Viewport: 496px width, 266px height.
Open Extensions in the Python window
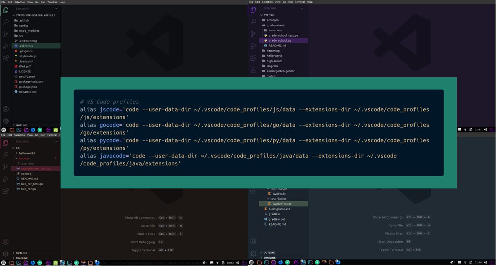pyautogui.click(x=253, y=58)
